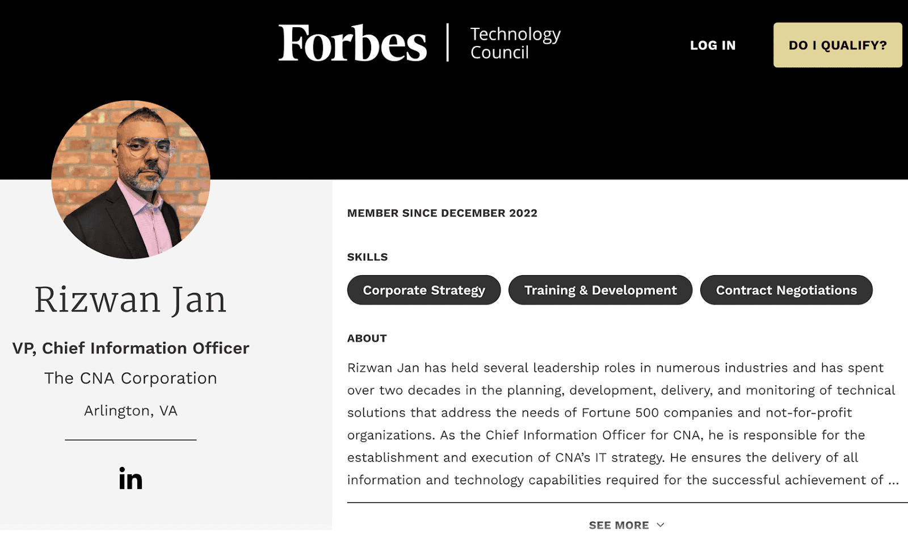Expand the About section with SEE MORE
This screenshot has height=548, width=908.
tap(619, 525)
